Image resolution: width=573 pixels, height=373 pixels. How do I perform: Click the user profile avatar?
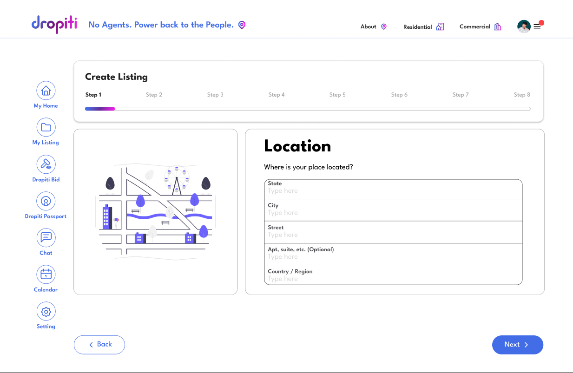(x=524, y=26)
